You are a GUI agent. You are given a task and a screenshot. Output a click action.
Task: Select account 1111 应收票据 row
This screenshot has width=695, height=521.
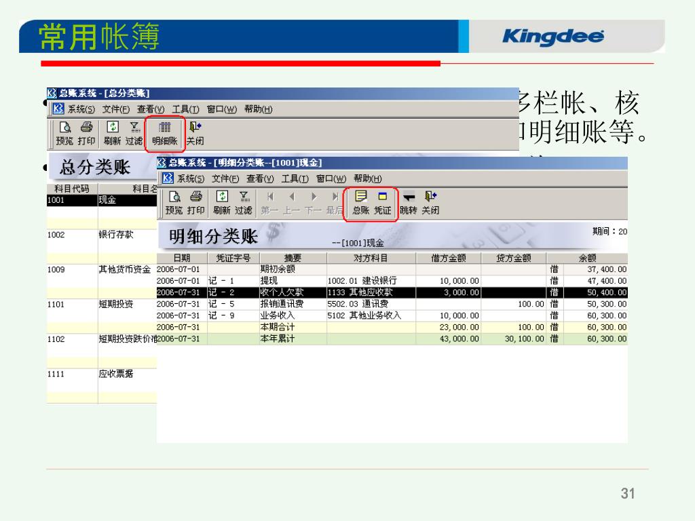[102, 374]
